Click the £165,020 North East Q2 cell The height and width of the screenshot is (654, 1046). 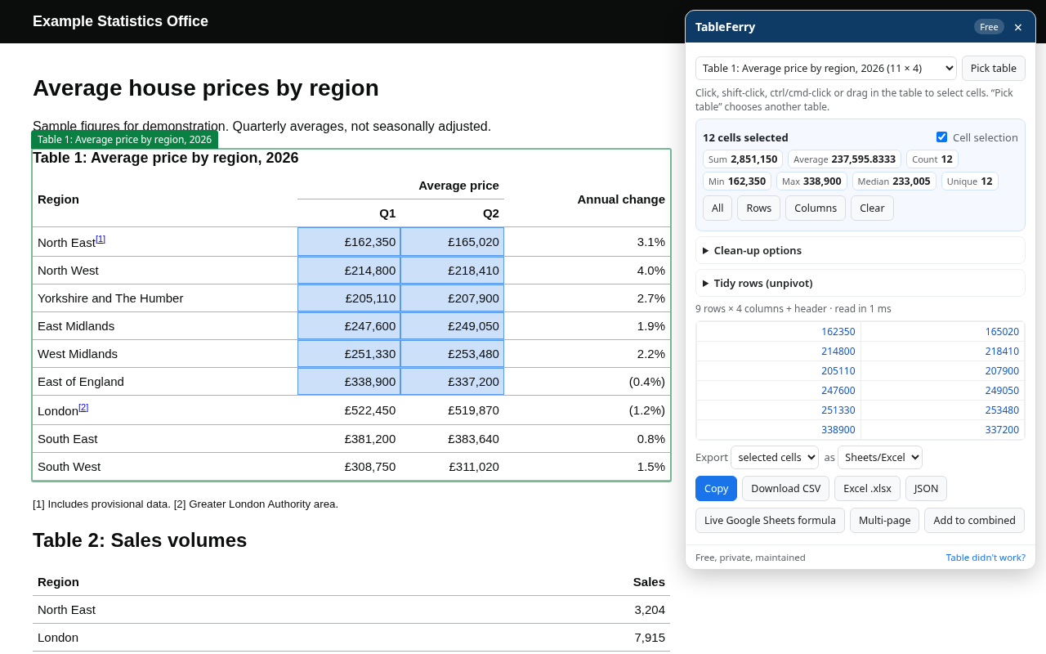(x=452, y=242)
